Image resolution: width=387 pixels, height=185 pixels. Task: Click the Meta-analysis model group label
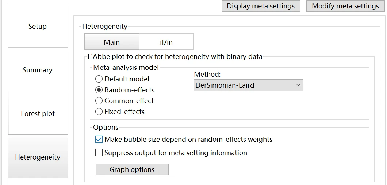126,67
